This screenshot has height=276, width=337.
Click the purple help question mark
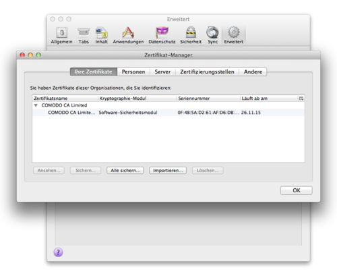(x=58, y=252)
